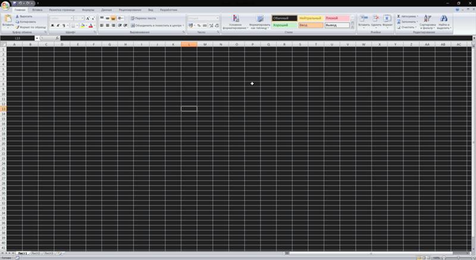Expand the Name Box dropdown arrow
This screenshot has width=476, height=260.
coord(37,38)
